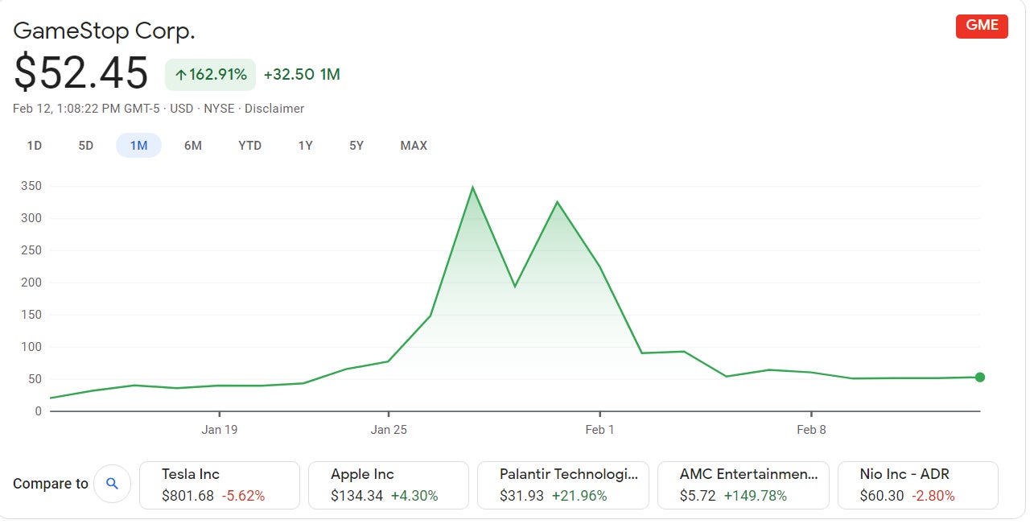
Task: Open the YTD performance view
Action: coord(249,146)
